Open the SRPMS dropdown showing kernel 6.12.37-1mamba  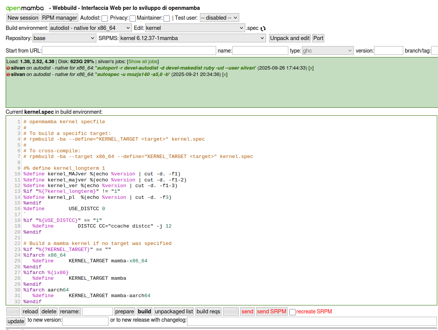click(x=192, y=38)
